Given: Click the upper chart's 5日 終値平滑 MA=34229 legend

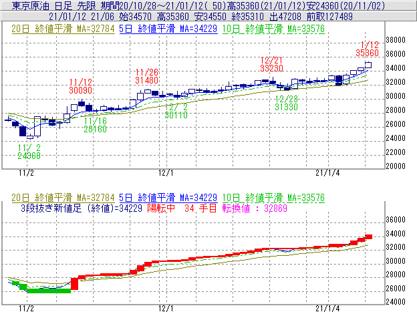Looking at the screenshot, I should point(168,29).
